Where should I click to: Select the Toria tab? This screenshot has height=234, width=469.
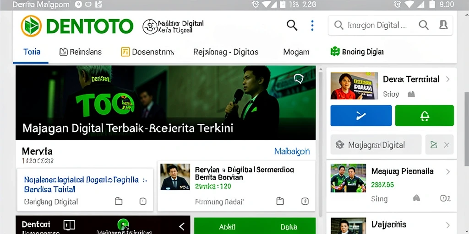pyautogui.click(x=32, y=52)
